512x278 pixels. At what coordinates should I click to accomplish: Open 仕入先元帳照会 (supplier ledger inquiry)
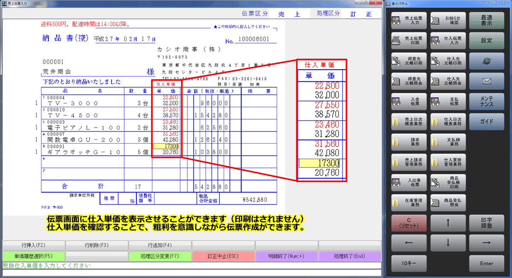point(448,81)
